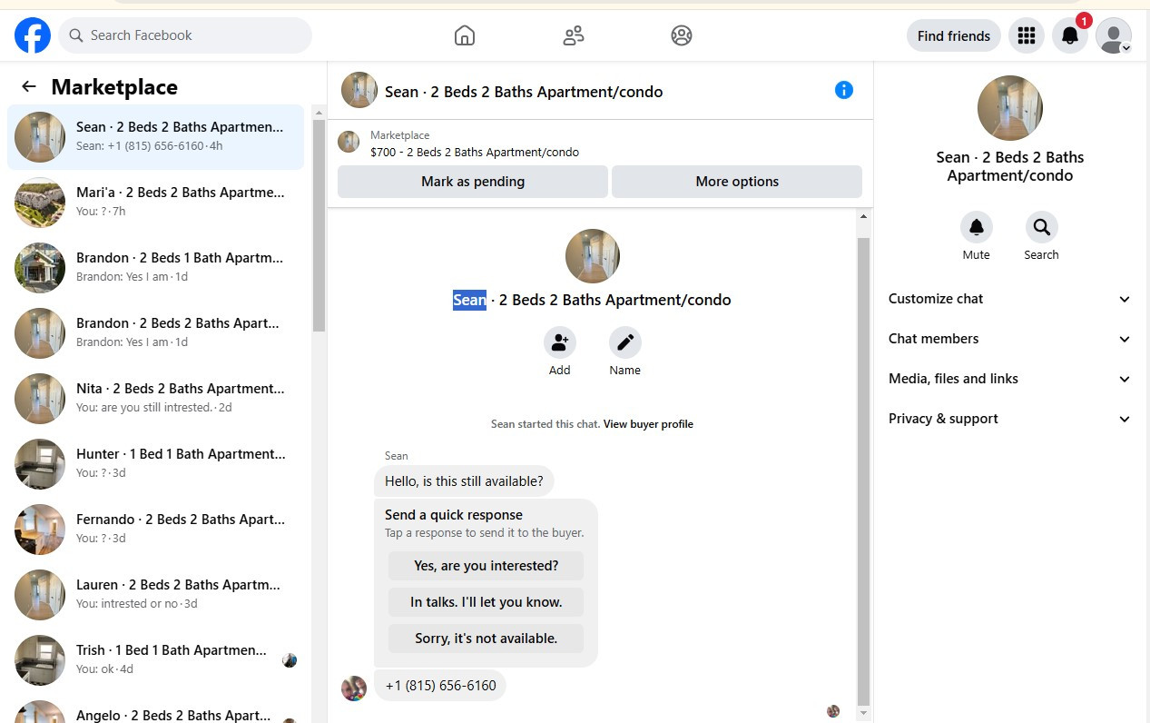This screenshot has width=1150, height=723.
Task: Expand the Privacy & support section
Action: pyautogui.click(x=1010, y=419)
